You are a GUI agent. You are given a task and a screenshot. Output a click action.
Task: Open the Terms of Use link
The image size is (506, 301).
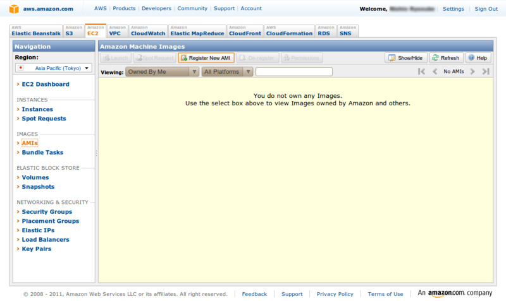[385, 294]
